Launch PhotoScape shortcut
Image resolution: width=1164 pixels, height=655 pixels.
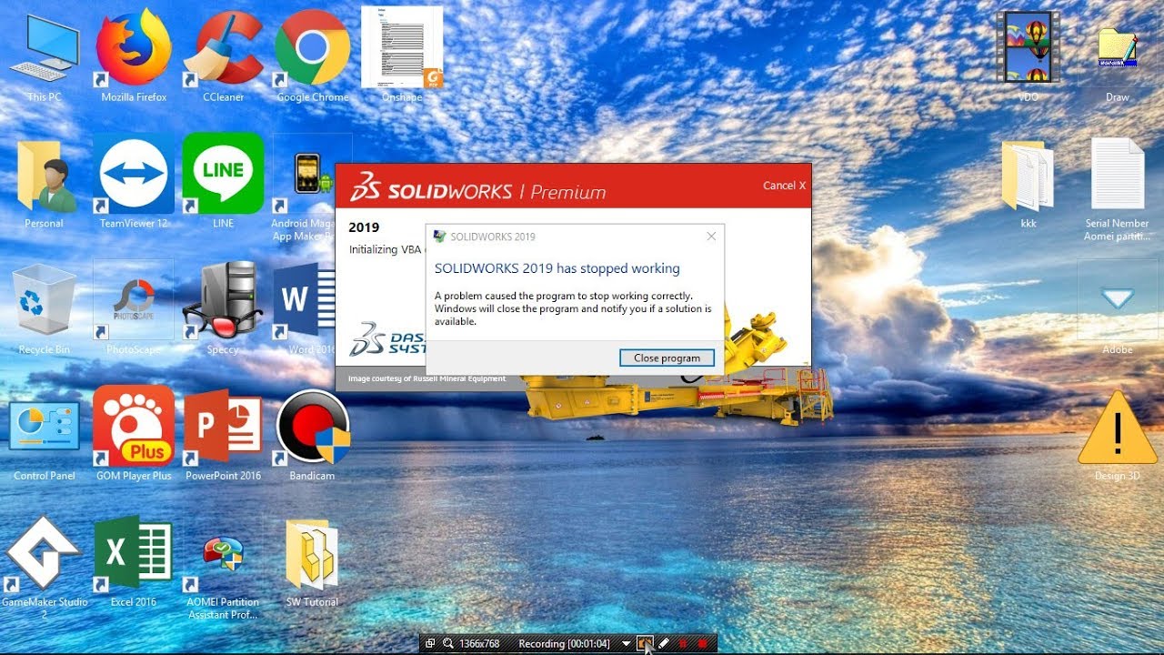(134, 309)
